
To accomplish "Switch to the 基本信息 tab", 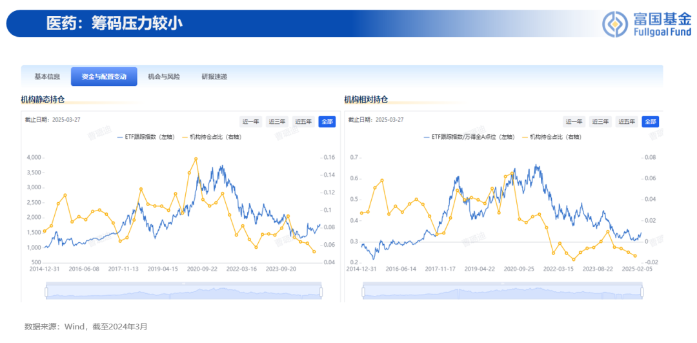I will tap(47, 76).
